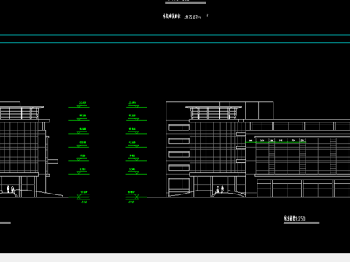Select the second elevation marker from top in left column
350x262 pixels.
click(x=79, y=118)
